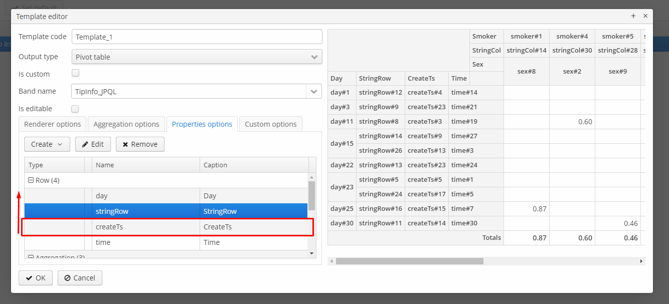Click the Edit pencil icon
The image size is (669, 304).
pos(86,144)
